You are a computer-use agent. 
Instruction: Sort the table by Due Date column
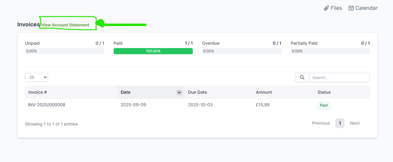[x=197, y=92]
